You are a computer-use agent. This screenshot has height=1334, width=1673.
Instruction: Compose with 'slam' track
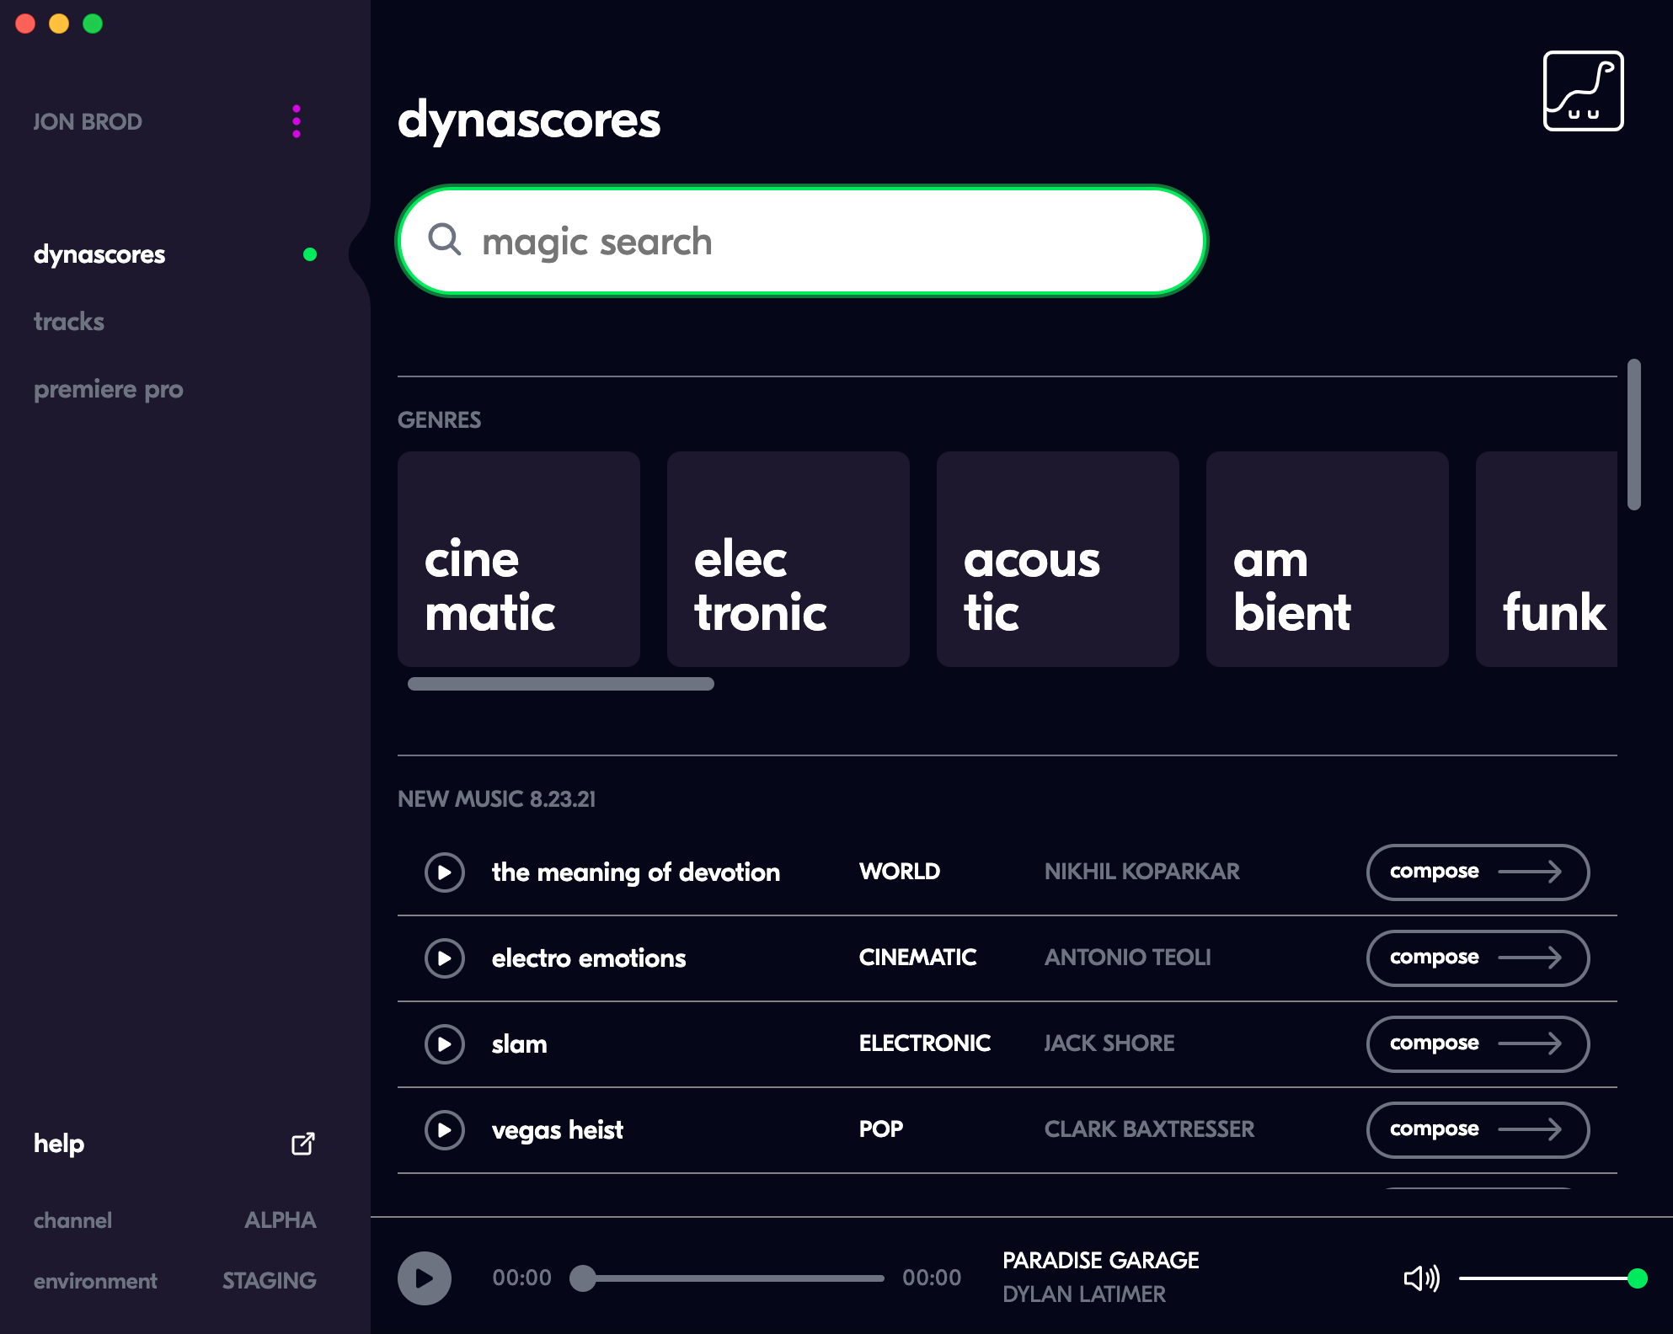click(1477, 1043)
